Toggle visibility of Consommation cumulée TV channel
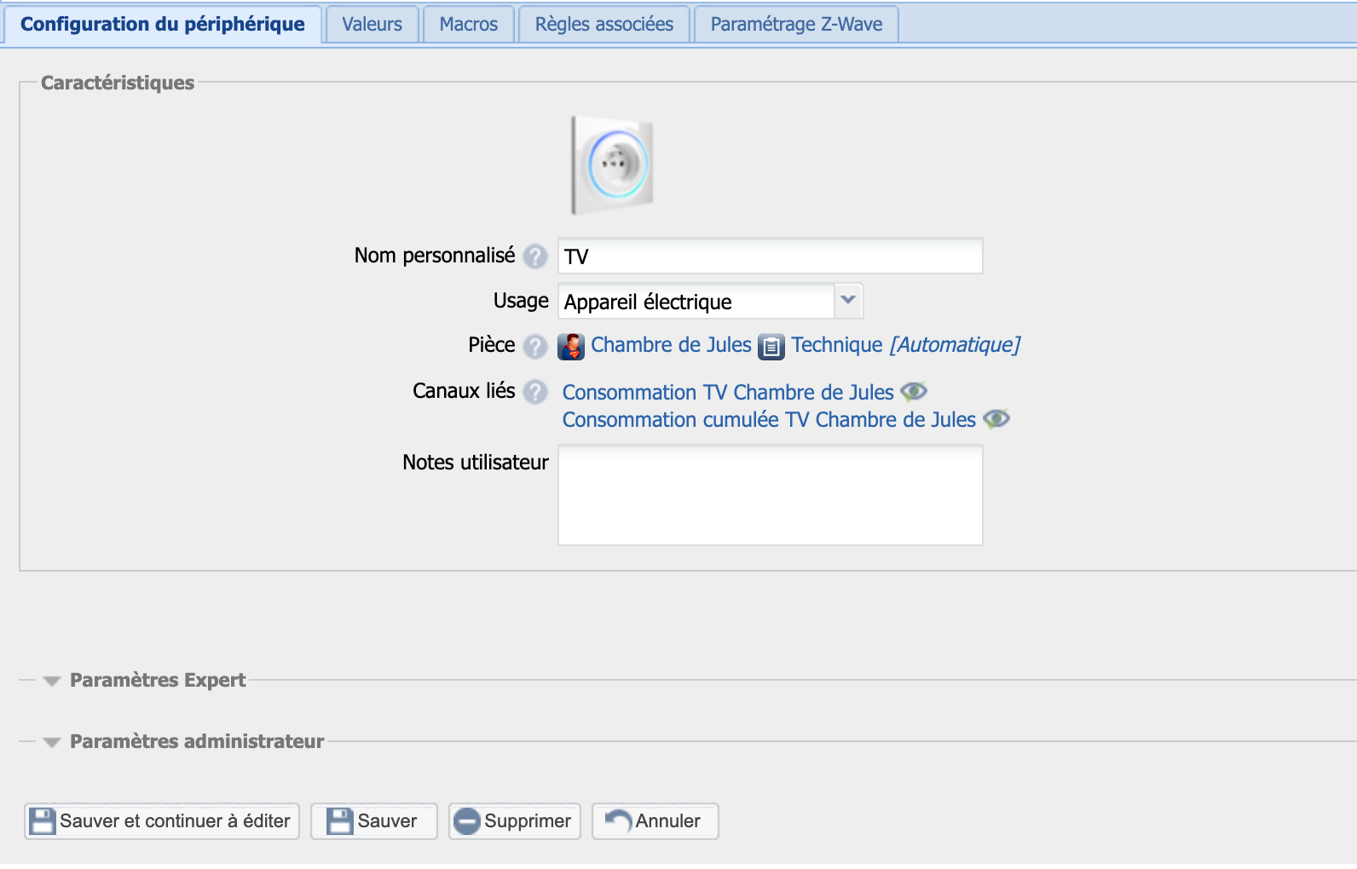The height and width of the screenshot is (869, 1357). tap(996, 419)
